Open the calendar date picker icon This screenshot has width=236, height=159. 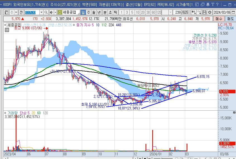(x=233, y=12)
